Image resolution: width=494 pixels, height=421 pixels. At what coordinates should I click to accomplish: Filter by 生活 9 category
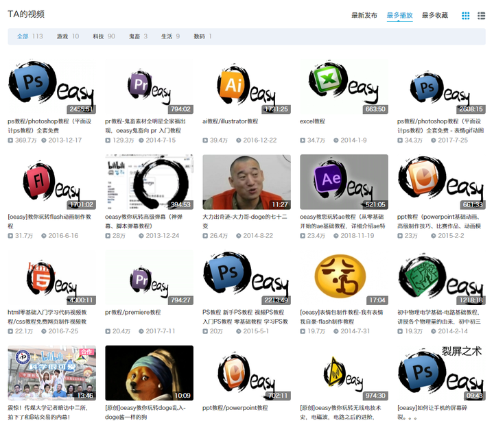(x=170, y=36)
